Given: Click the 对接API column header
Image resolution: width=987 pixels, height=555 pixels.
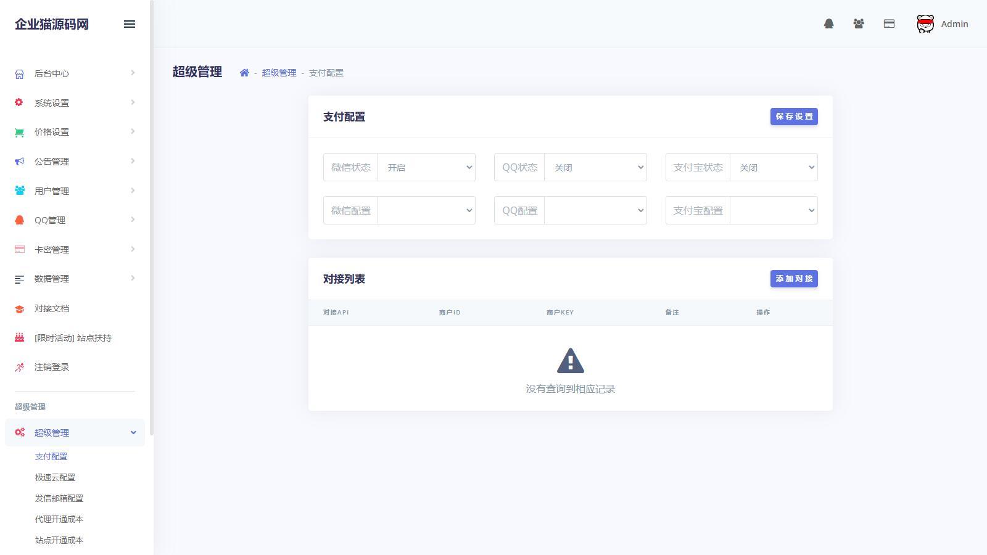Looking at the screenshot, I should click(x=336, y=313).
